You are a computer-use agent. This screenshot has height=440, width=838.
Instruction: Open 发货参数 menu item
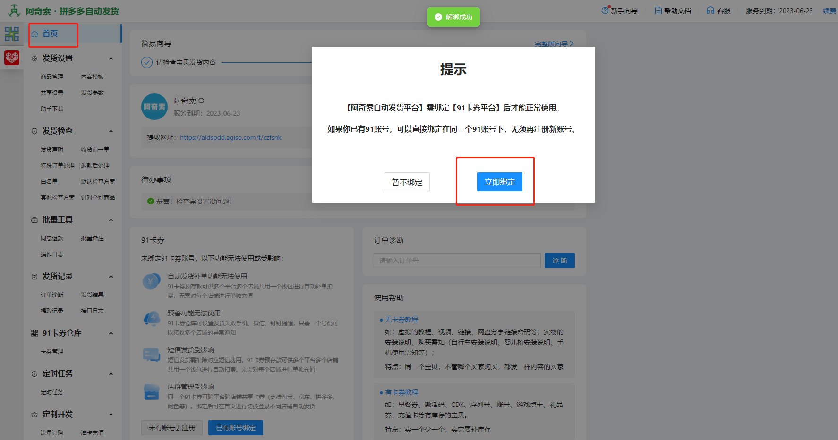(x=92, y=93)
